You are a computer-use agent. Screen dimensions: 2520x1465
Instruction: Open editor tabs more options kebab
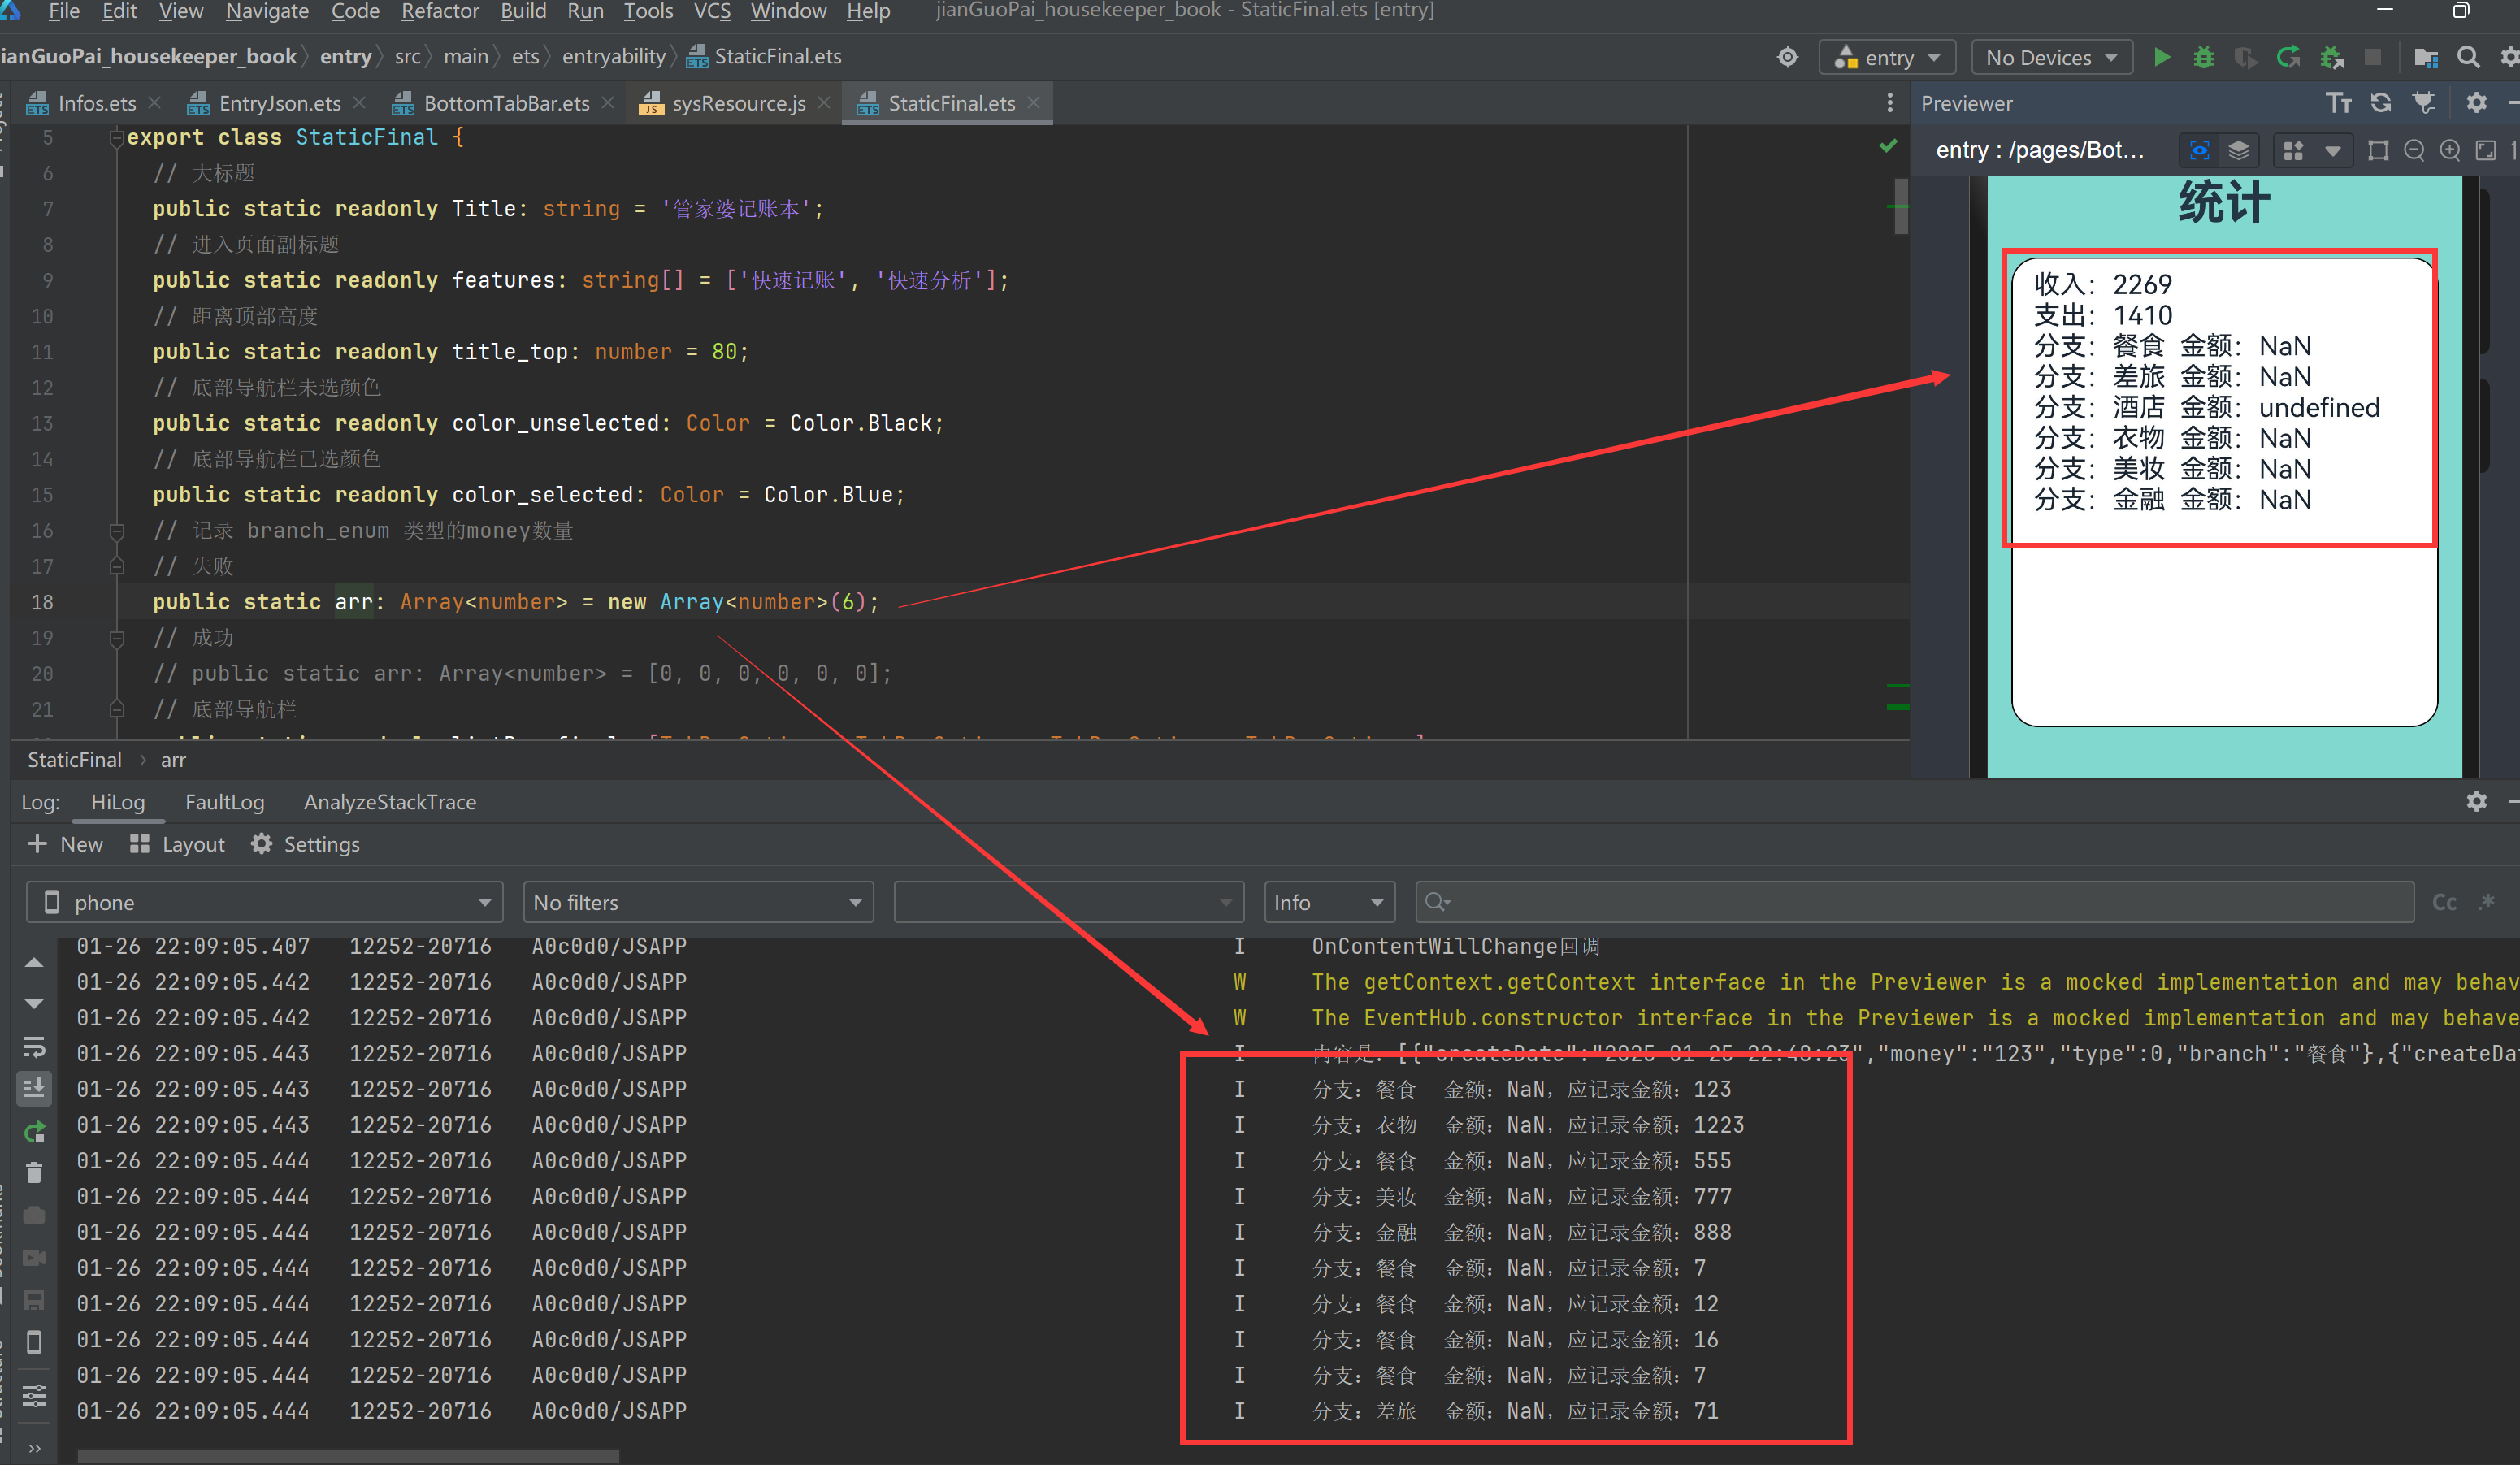tap(1889, 103)
